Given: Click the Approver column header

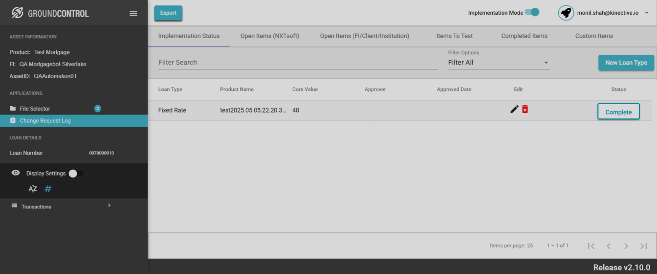Looking at the screenshot, I should click(375, 90).
